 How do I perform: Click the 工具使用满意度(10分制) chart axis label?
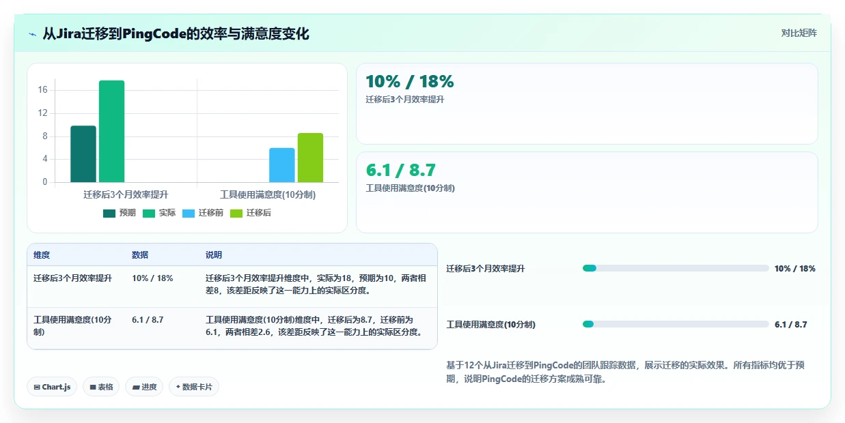[x=268, y=194]
